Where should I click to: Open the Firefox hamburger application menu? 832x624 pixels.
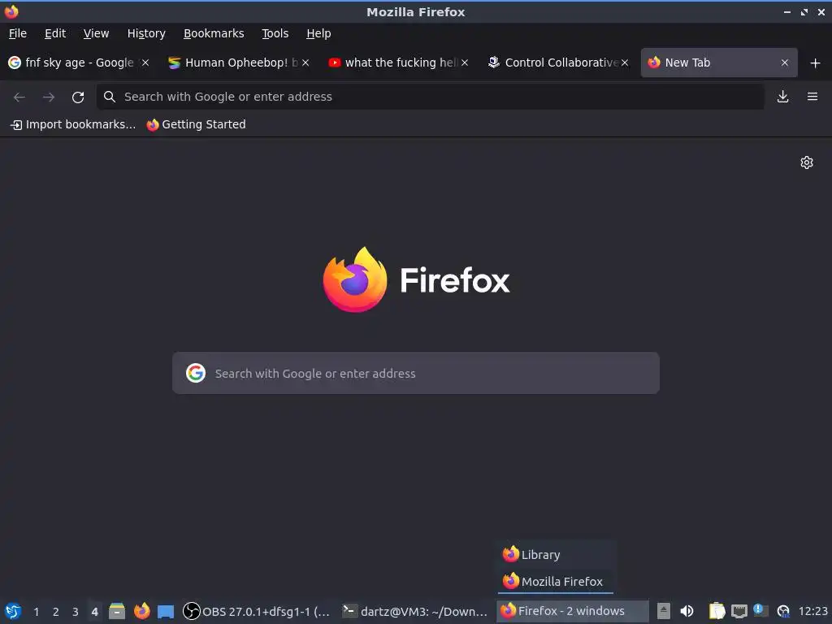tap(812, 97)
